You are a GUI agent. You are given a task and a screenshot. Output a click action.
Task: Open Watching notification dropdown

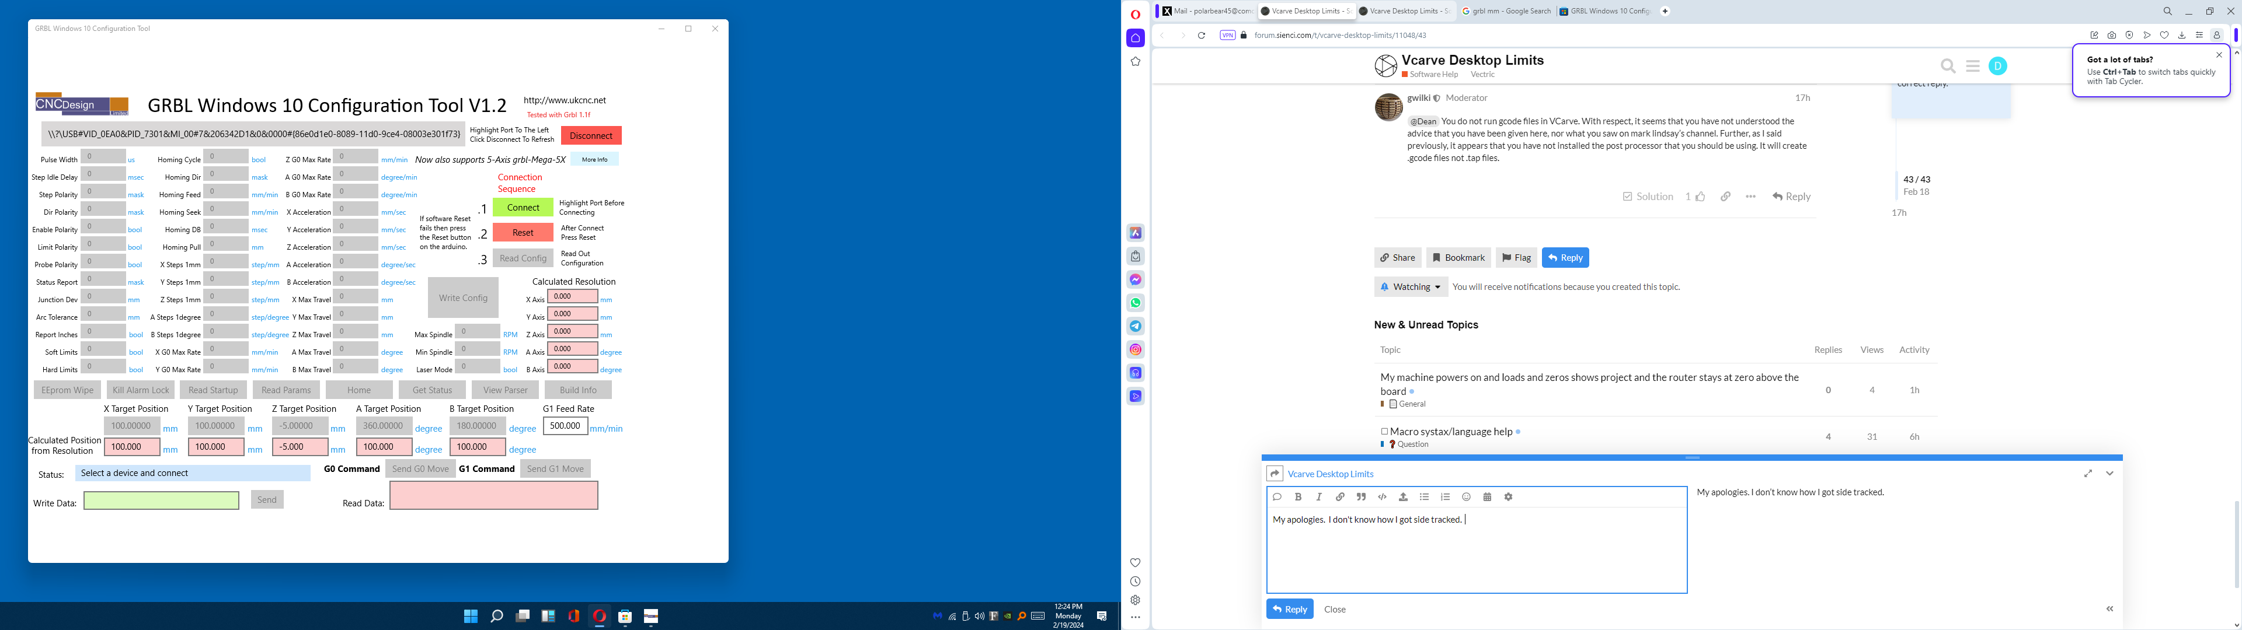[x=1411, y=286]
